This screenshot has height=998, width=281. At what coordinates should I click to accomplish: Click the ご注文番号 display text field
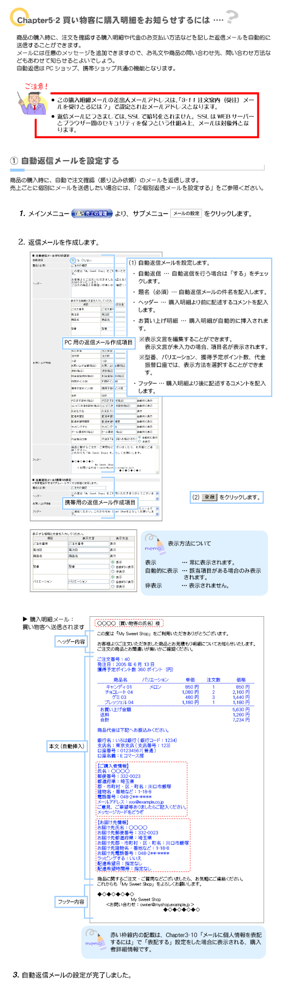[x=88, y=543]
